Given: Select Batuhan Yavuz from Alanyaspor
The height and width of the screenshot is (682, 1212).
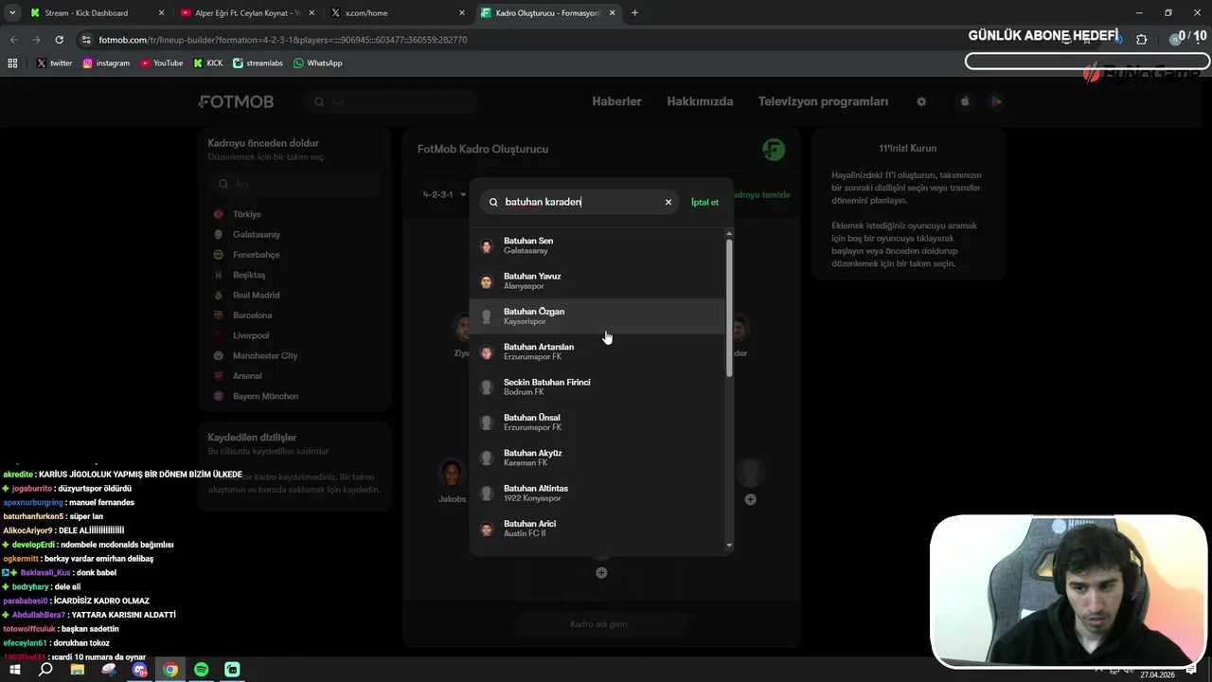Looking at the screenshot, I should coord(597,281).
